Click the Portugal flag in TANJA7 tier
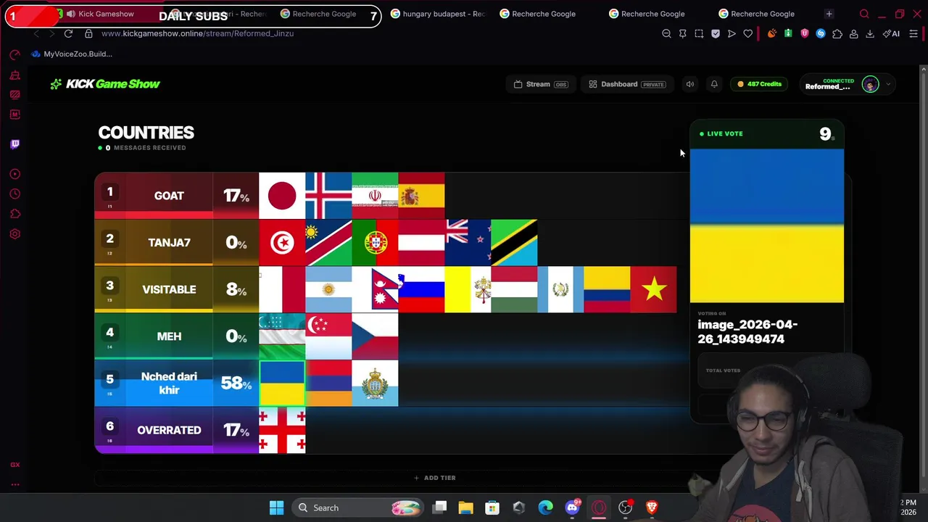The width and height of the screenshot is (928, 522). coord(375,242)
